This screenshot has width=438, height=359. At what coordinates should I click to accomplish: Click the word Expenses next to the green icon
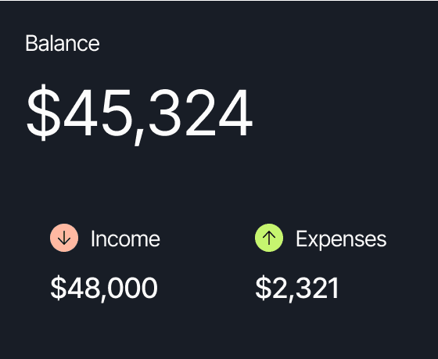[341, 240]
